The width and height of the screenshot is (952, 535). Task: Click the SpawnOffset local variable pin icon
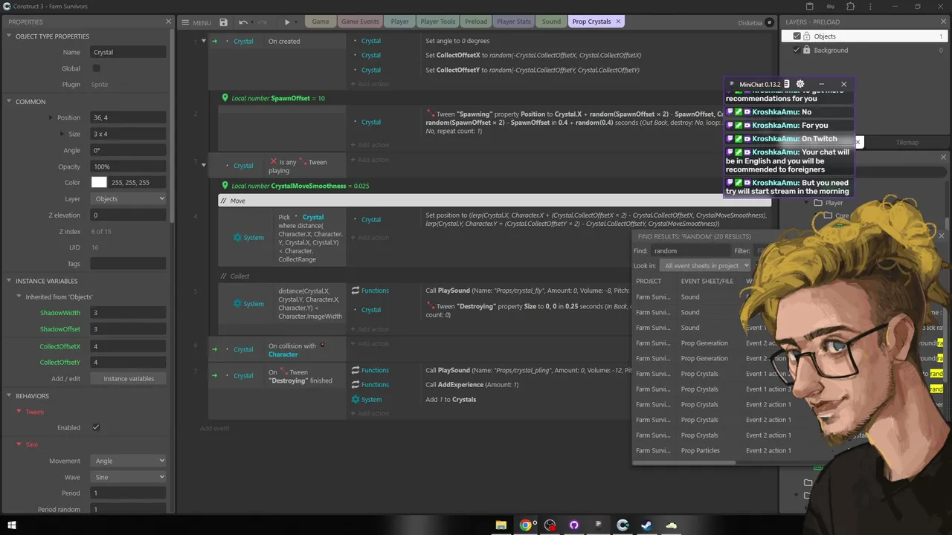coord(225,98)
